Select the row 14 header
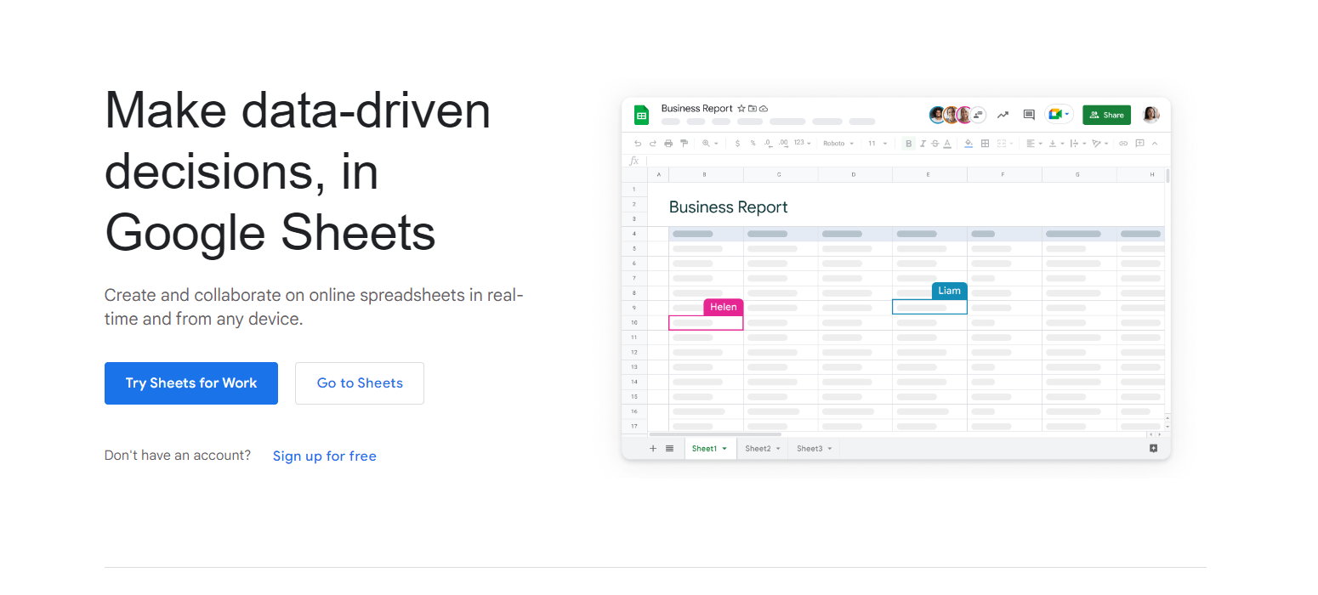This screenshot has width=1318, height=595. (x=634, y=382)
